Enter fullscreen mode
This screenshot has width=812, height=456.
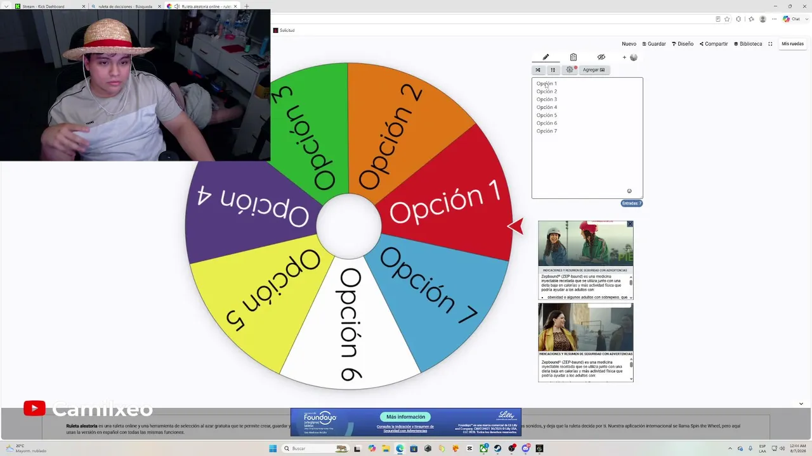pyautogui.click(x=770, y=44)
